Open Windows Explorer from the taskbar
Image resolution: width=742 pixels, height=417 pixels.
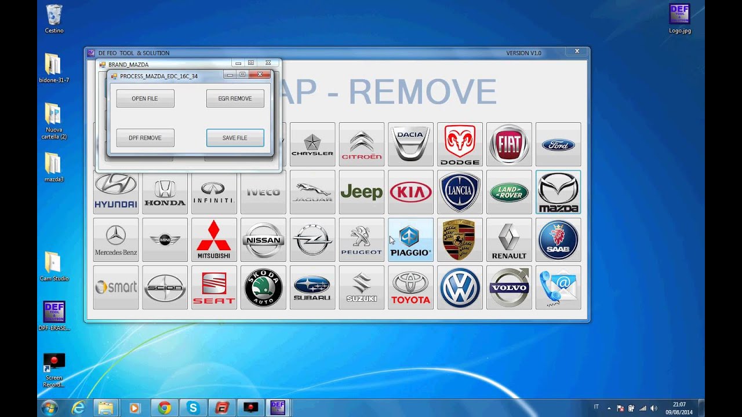(x=106, y=408)
